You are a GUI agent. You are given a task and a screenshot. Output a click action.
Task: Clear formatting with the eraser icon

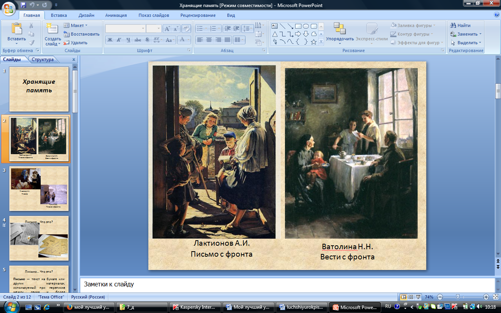187,29
